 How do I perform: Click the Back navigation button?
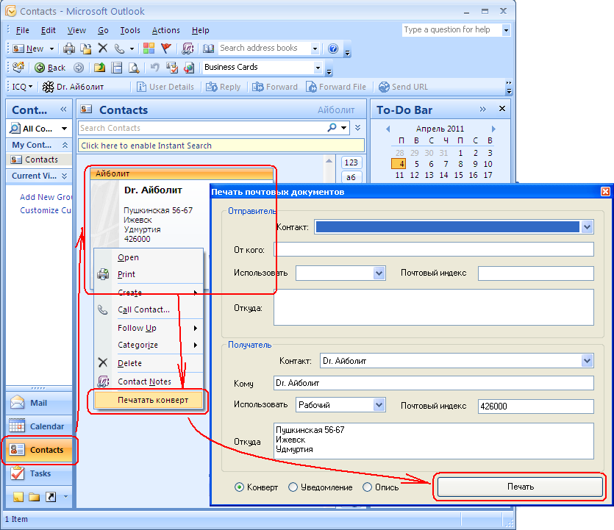pos(50,68)
